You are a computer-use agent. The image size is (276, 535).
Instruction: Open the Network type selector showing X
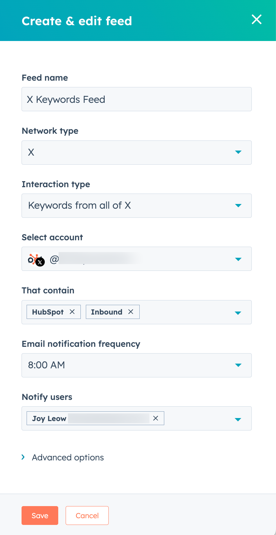(136, 152)
